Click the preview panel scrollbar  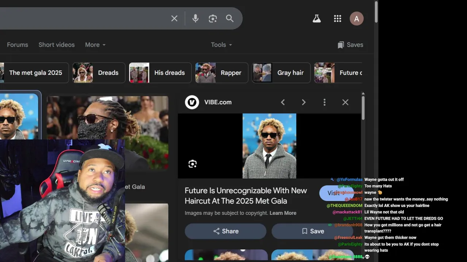pyautogui.click(x=363, y=107)
